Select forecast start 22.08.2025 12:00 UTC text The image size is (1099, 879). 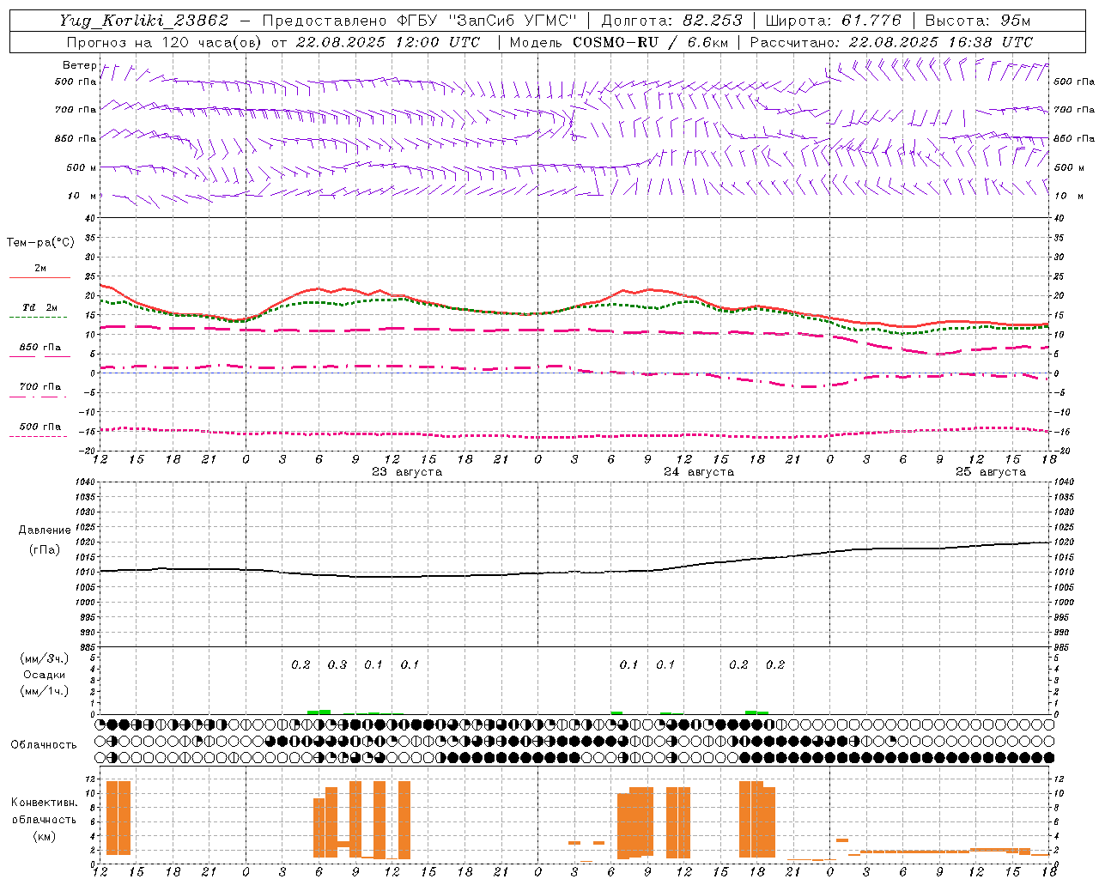click(x=387, y=42)
